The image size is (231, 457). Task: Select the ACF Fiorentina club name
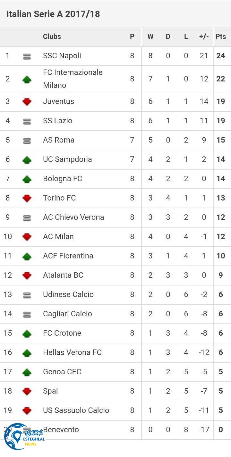(x=68, y=256)
